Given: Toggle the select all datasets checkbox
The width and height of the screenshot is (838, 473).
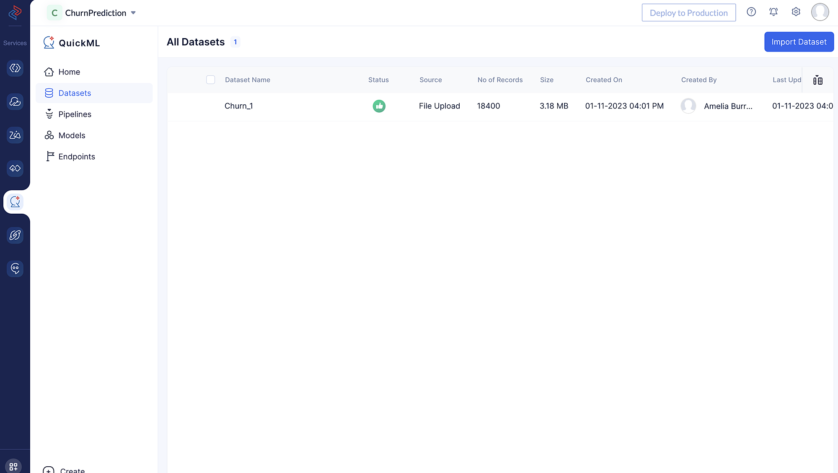Looking at the screenshot, I should tap(211, 80).
